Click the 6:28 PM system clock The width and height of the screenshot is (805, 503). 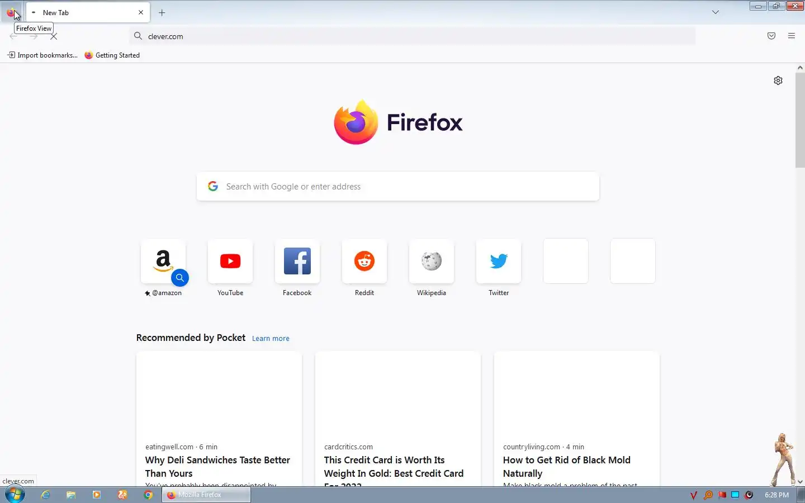coord(776,495)
